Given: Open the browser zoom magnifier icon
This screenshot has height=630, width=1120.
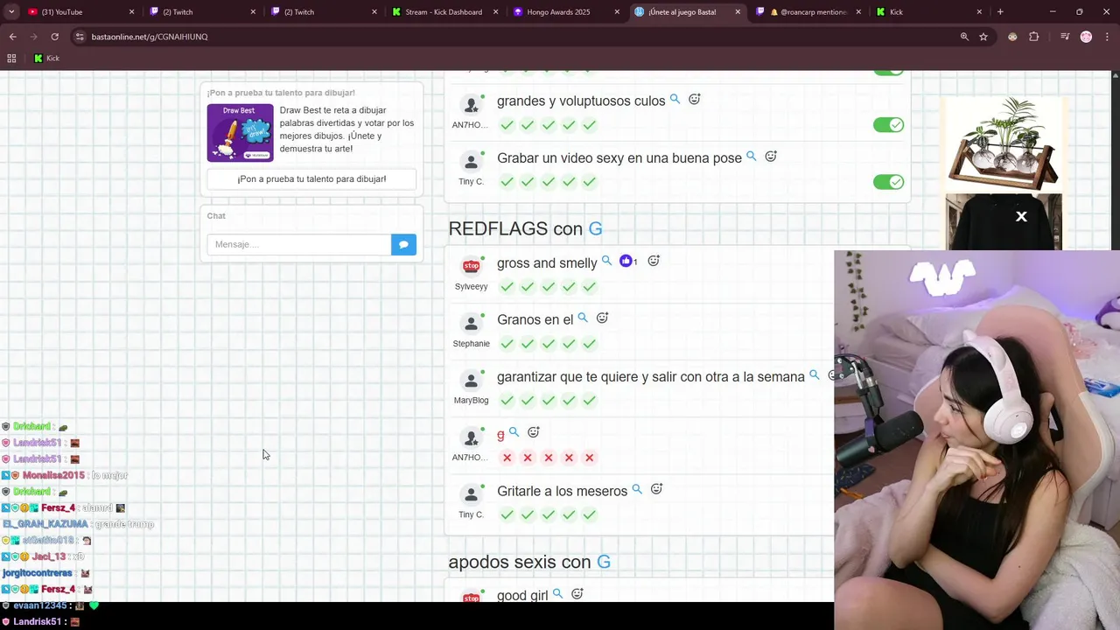Looking at the screenshot, I should [964, 37].
